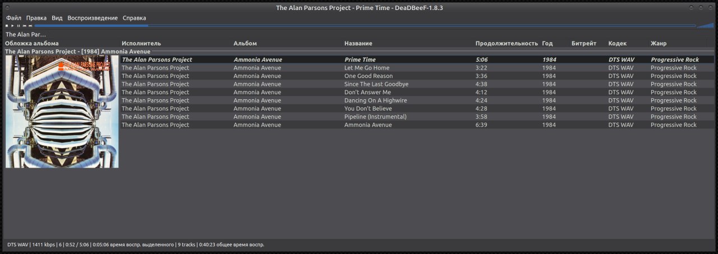Image resolution: width=718 pixels, height=254 pixels.
Task: Pause the track with pause icon
Action: pos(19,26)
